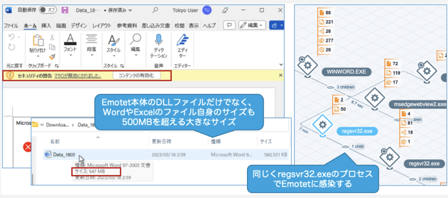Click the gear node beside highlighted regsvr32.exe
This screenshot has width=448, height=198.
click(323, 125)
